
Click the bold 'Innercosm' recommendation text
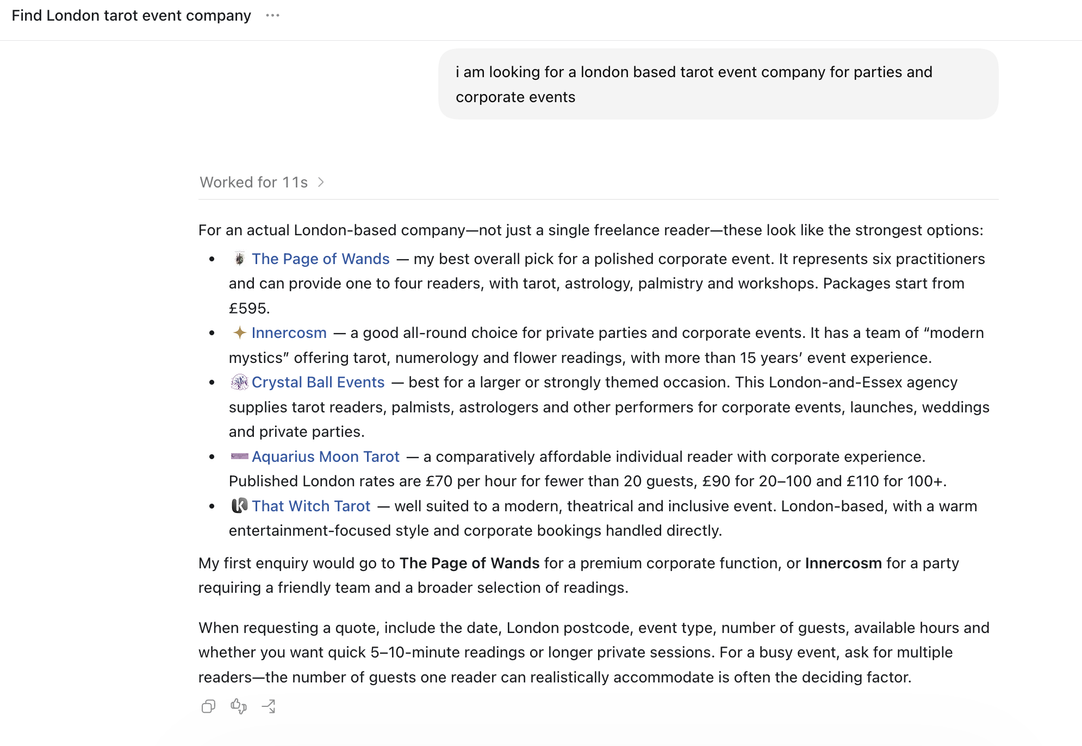[843, 563]
